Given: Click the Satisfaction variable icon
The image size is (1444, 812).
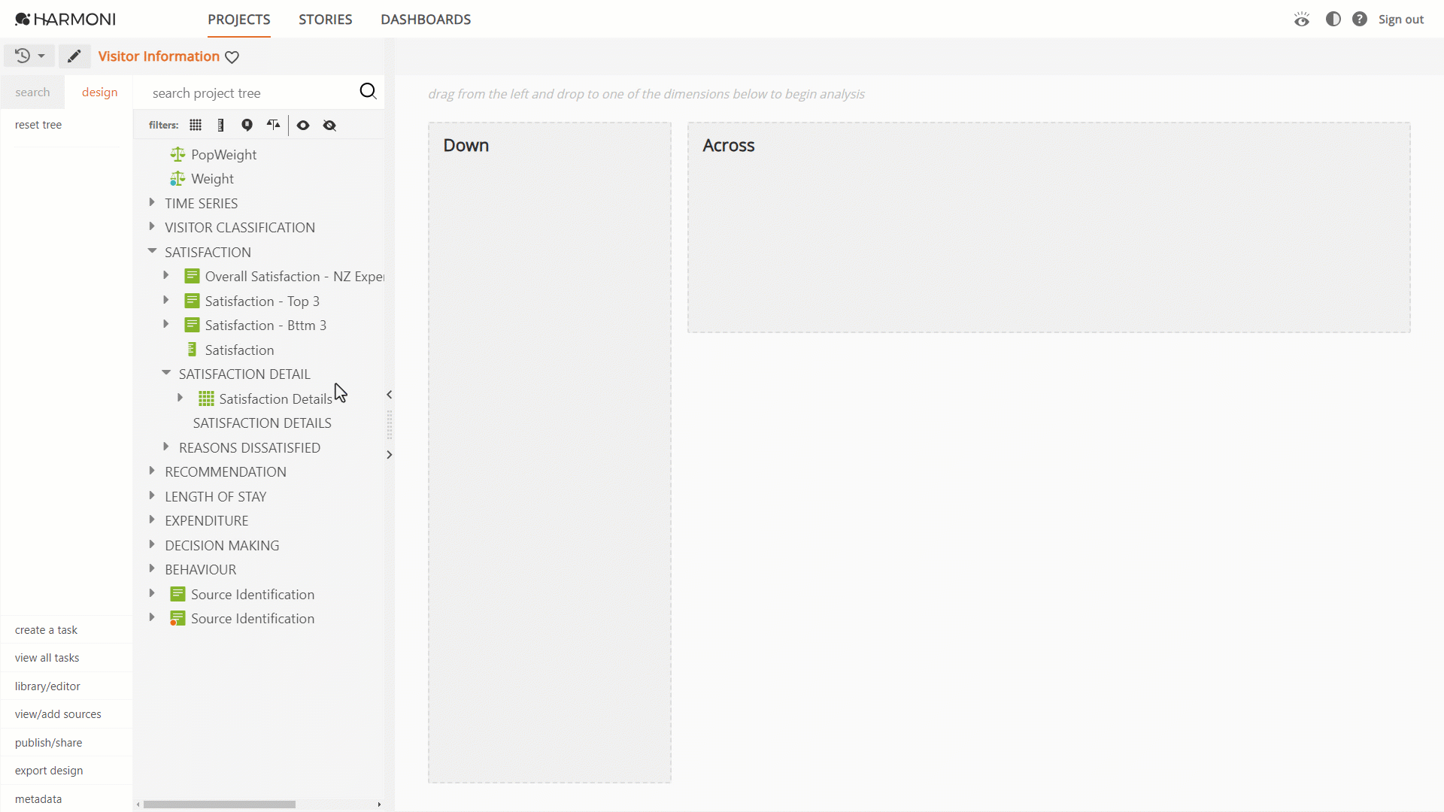Looking at the screenshot, I should tap(192, 350).
